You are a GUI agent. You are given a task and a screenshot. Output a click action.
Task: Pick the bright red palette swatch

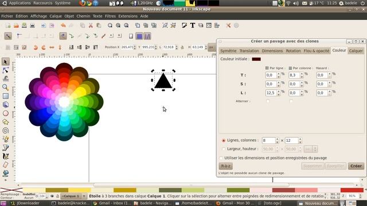point(352,190)
